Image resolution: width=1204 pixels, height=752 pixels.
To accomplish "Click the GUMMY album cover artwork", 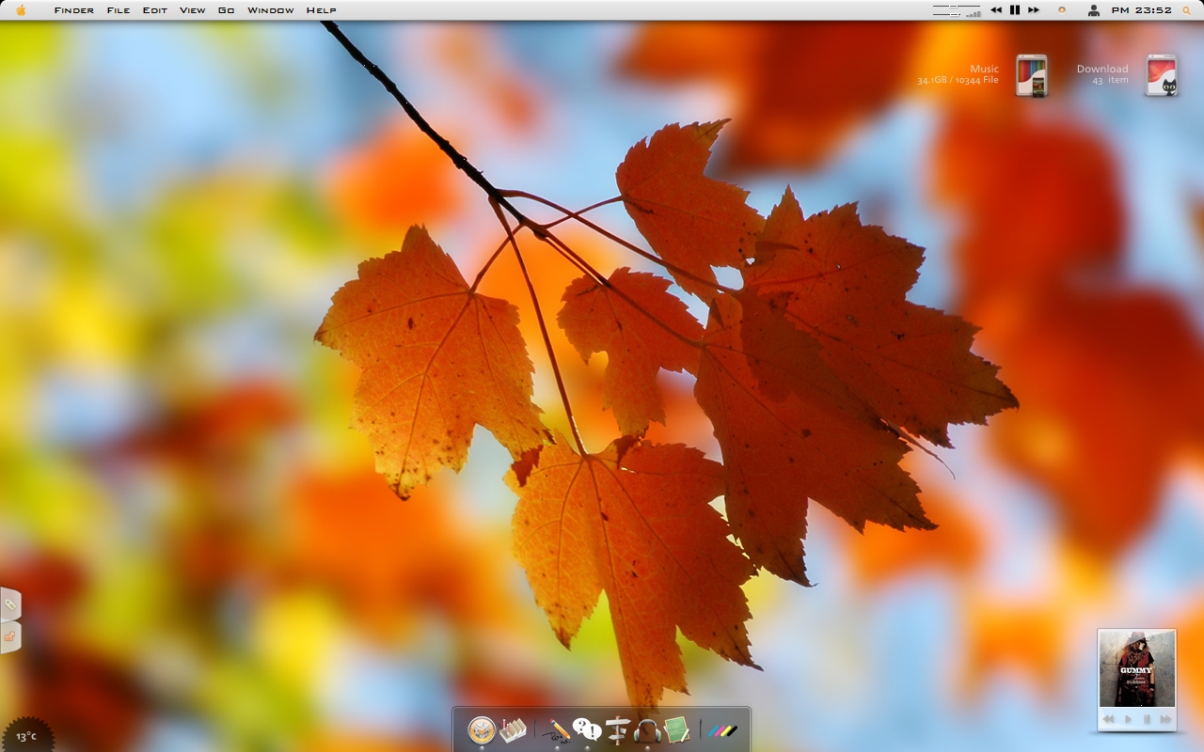I will (x=1137, y=668).
